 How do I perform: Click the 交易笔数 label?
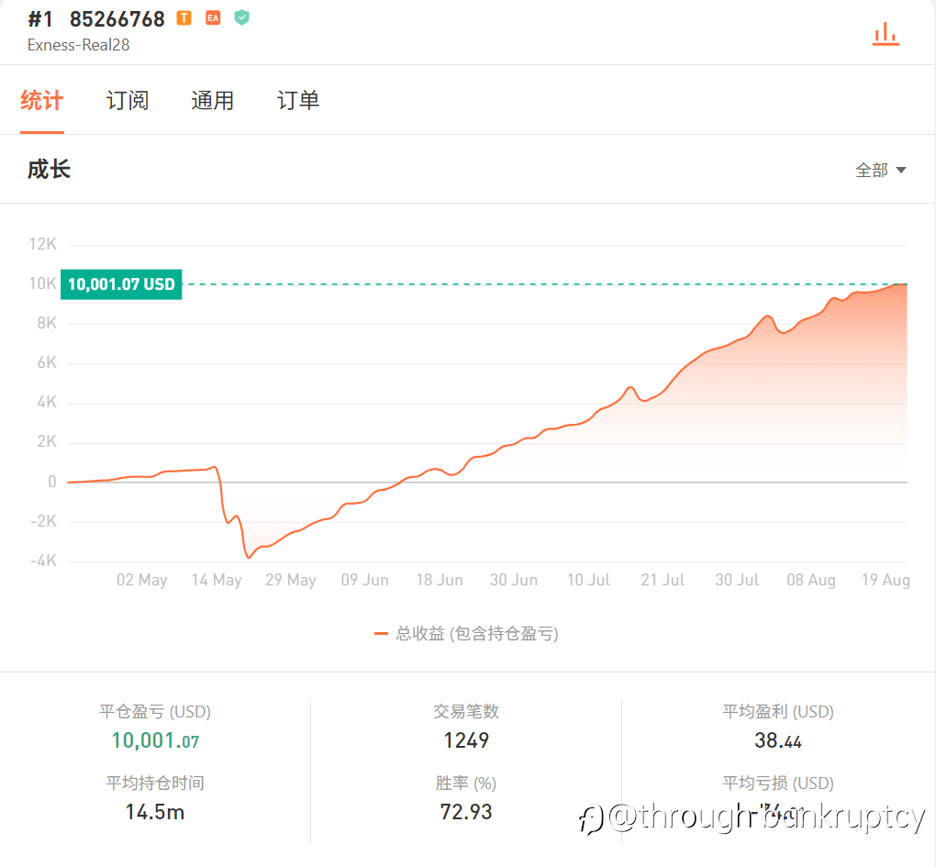click(466, 712)
